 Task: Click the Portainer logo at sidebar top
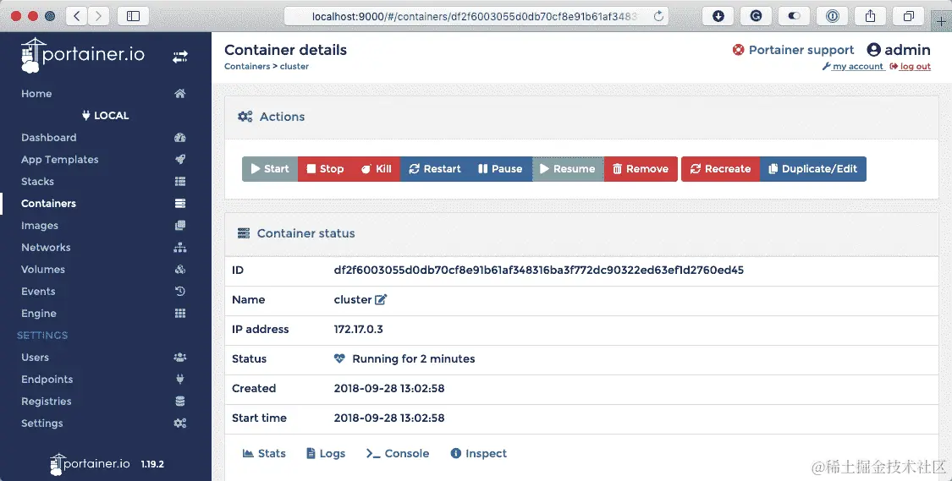83,55
